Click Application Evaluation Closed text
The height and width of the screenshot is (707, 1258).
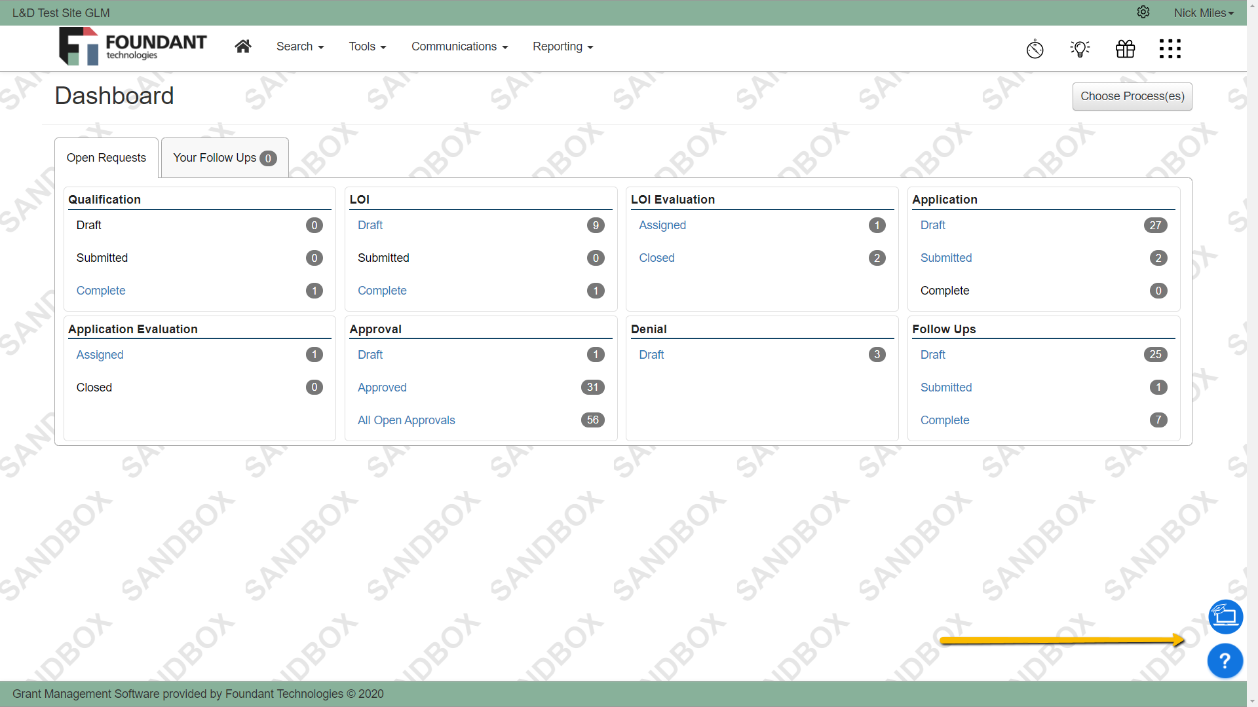[x=94, y=388]
